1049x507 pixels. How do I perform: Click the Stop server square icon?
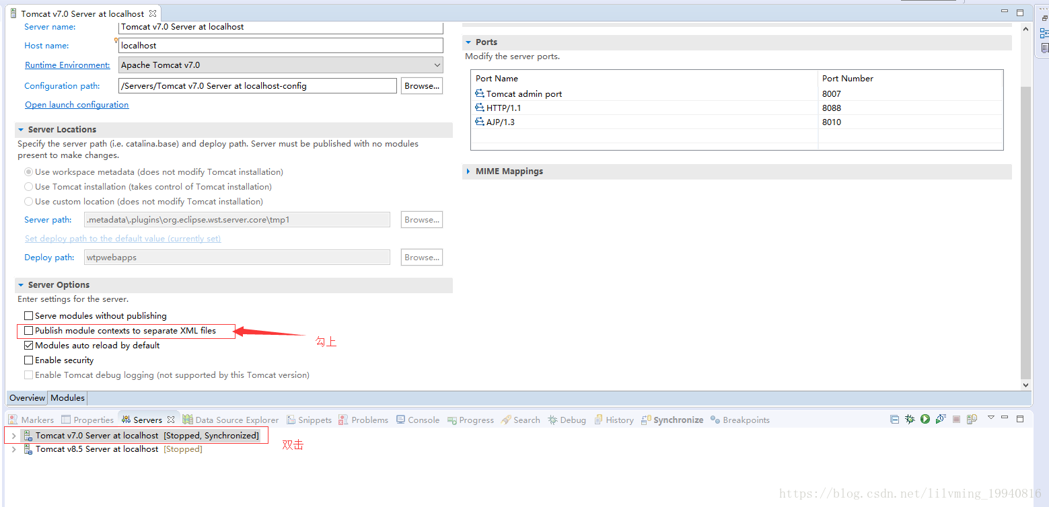pyautogui.click(x=956, y=419)
